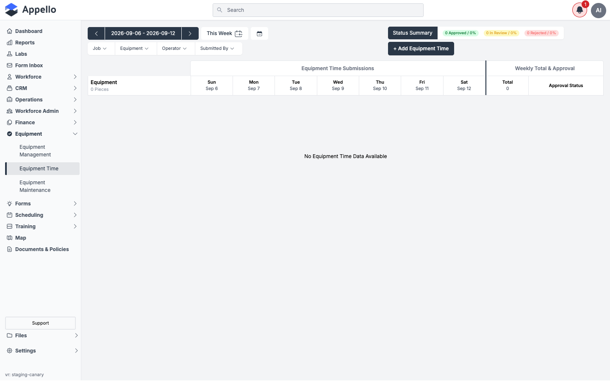Expand the Operations menu chevron
This screenshot has height=388, width=610.
75,100
